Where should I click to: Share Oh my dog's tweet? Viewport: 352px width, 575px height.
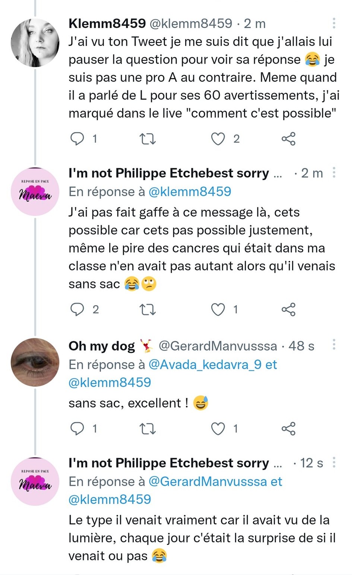(x=288, y=429)
